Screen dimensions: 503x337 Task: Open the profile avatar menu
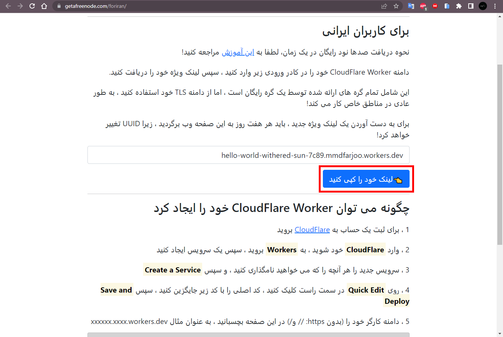point(483,6)
